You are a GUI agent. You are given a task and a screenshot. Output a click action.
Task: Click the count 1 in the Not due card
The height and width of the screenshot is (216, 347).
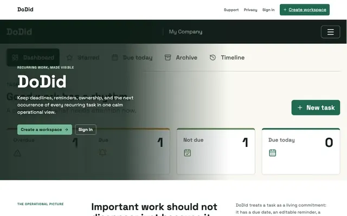[x=245, y=143]
